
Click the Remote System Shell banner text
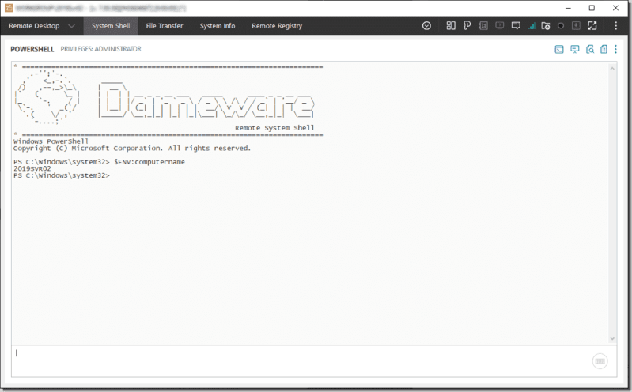click(x=274, y=128)
